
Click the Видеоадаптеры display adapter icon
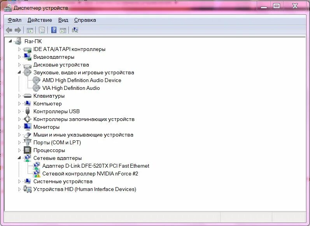click(28, 57)
